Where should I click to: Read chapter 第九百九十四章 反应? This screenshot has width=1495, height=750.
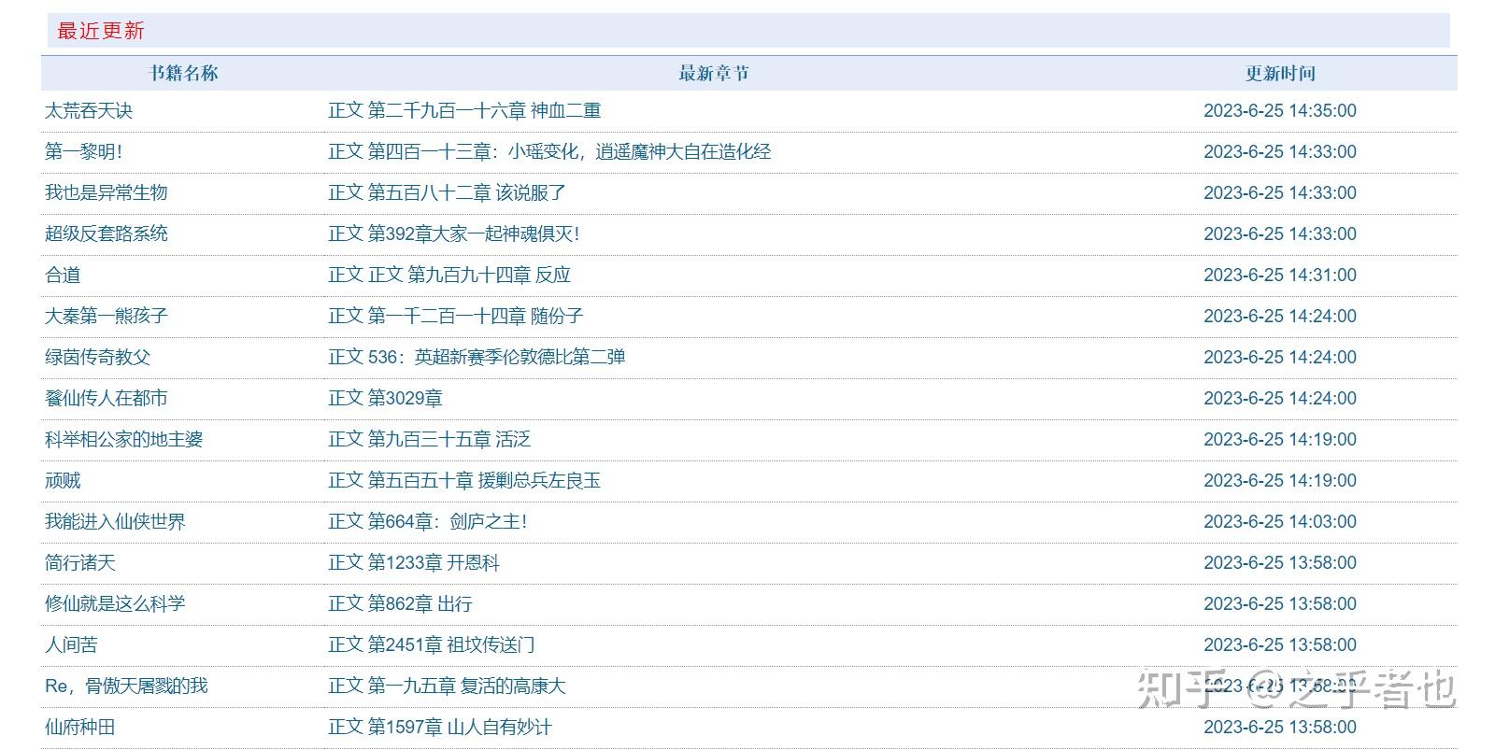pyautogui.click(x=449, y=275)
